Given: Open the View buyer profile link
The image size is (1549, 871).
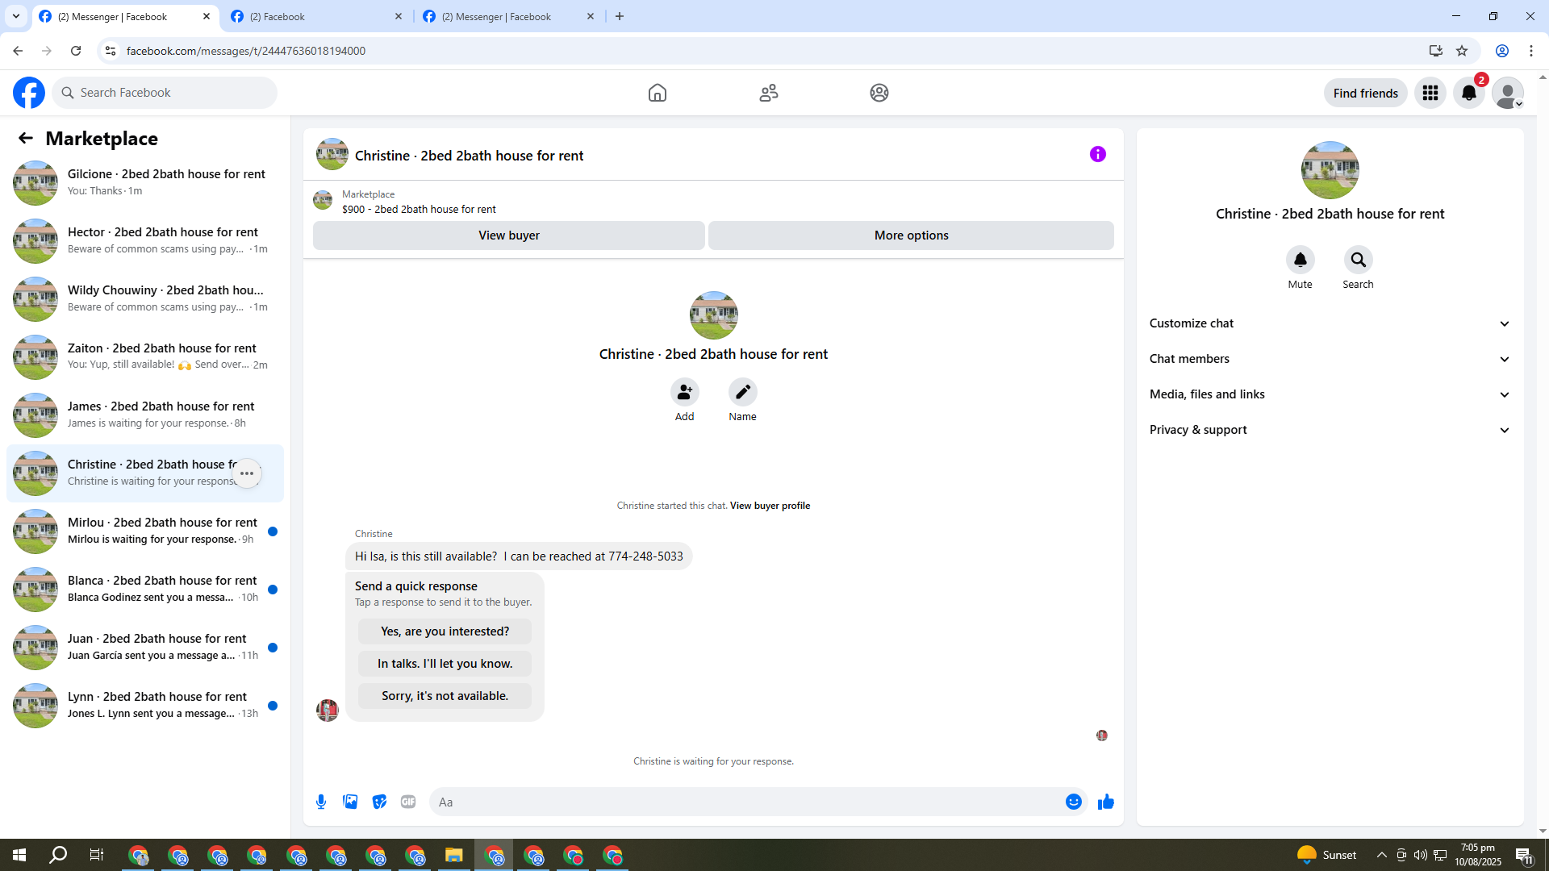Looking at the screenshot, I should pyautogui.click(x=770, y=506).
